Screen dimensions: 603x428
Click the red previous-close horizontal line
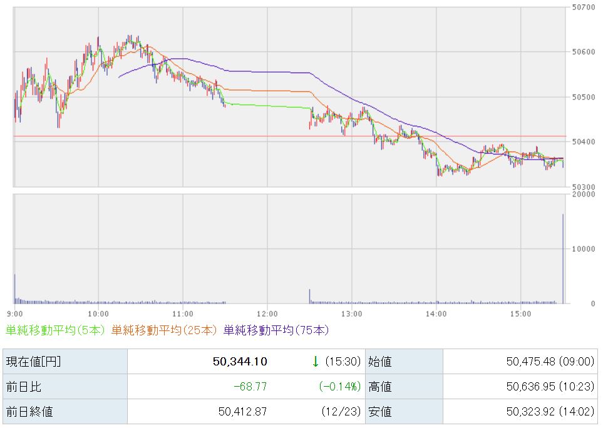pos(188,136)
